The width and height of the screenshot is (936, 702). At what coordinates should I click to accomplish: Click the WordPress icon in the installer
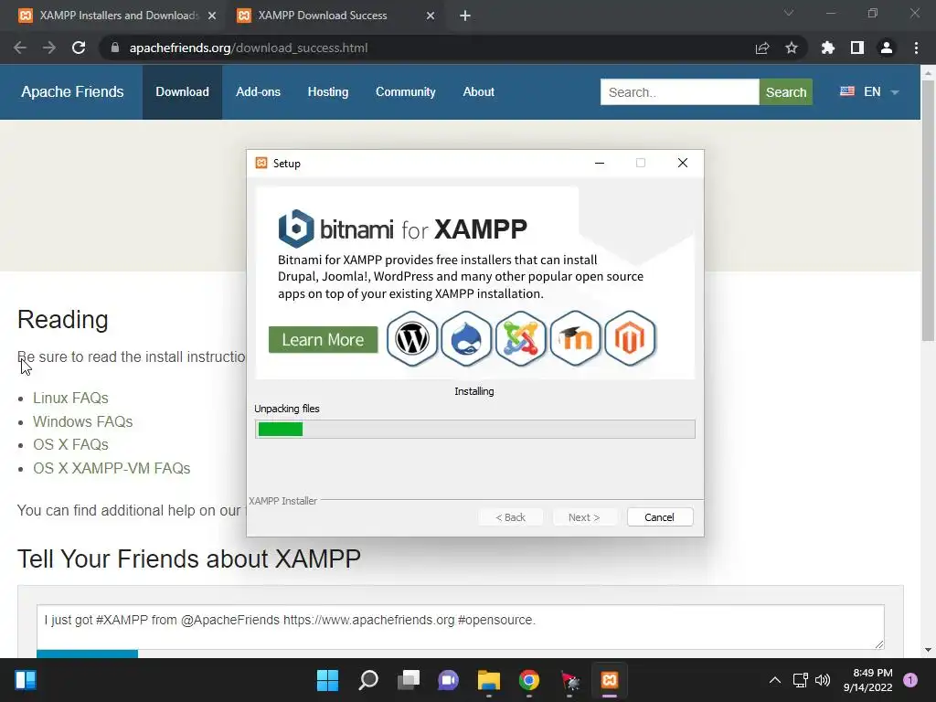(x=412, y=338)
